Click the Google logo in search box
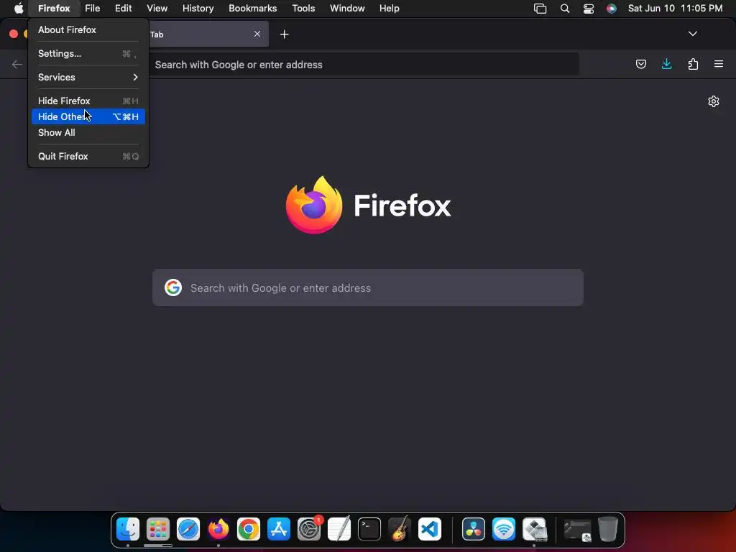This screenshot has width=736, height=552. pos(173,287)
